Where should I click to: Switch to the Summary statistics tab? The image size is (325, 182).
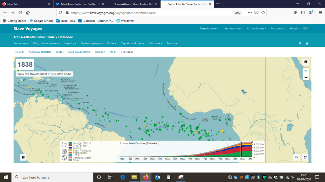(40, 52)
